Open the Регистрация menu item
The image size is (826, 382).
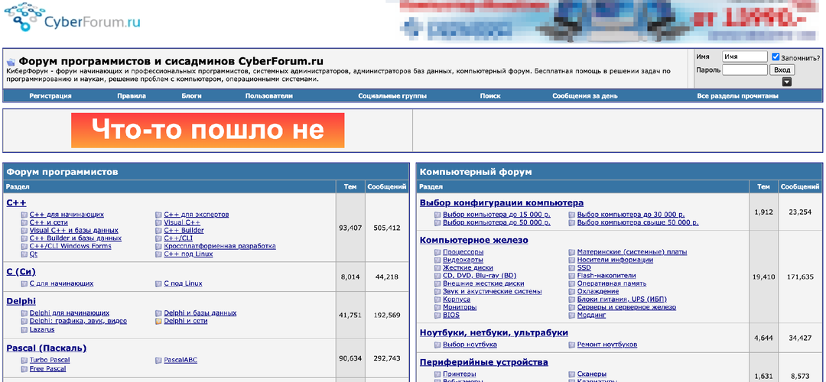tap(50, 96)
